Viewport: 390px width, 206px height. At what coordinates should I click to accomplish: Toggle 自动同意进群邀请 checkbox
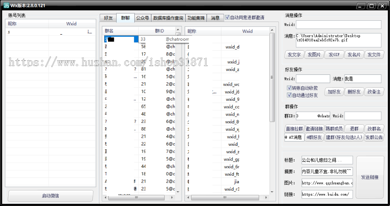[227, 17]
